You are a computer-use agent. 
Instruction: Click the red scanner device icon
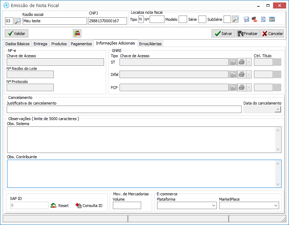(x=254, y=19)
